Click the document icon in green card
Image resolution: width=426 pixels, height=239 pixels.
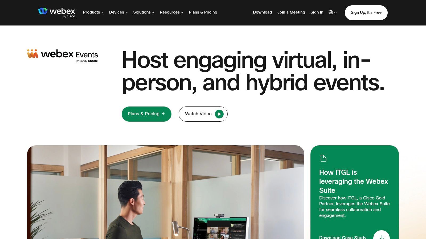click(323, 158)
